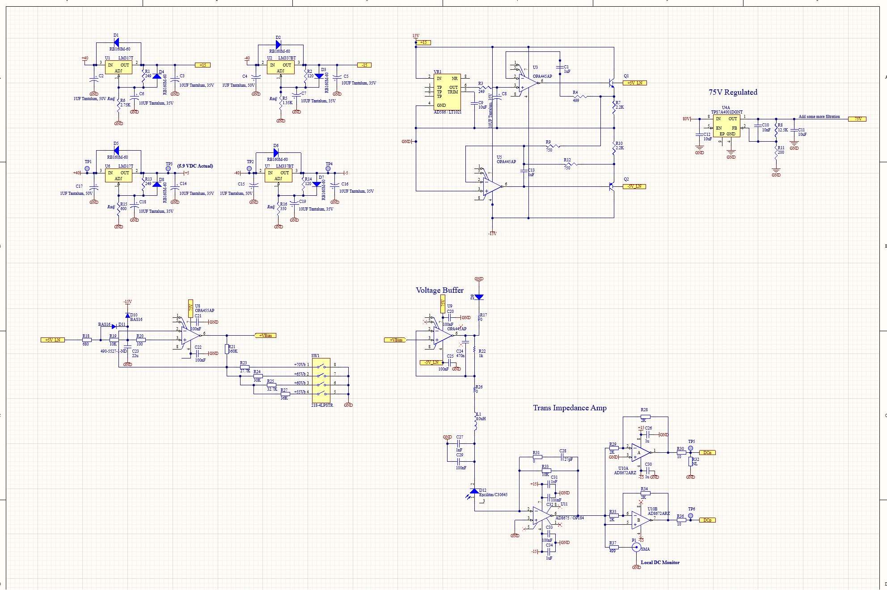Select the D11 BAS16 diode
The image size is (887, 590).
114,327
